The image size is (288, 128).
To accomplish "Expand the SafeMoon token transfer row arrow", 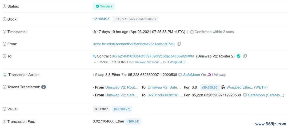I will 93,95.
